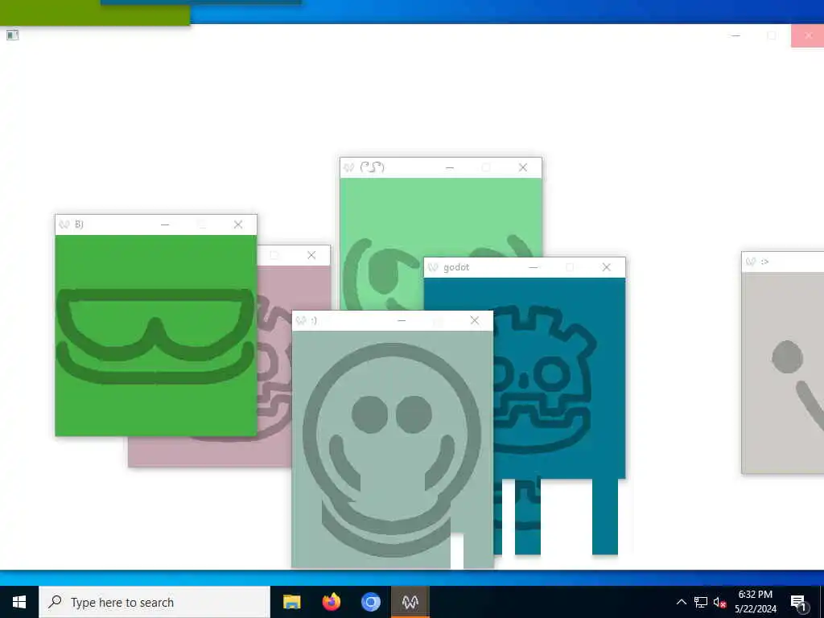The width and height of the screenshot is (824, 618).
Task: Close the main white window
Action: 808,35
